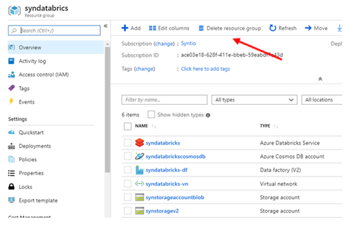
Task: Focus the Filter by name field
Action: click(x=165, y=100)
